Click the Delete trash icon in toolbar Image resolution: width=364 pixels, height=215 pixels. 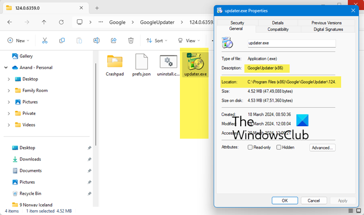pyautogui.click(x=131, y=41)
